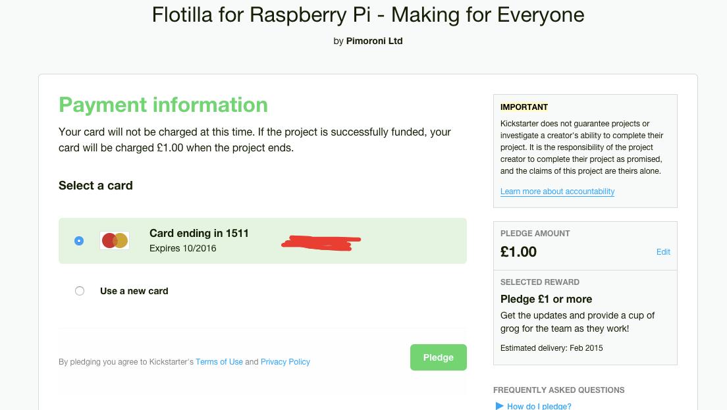The width and height of the screenshot is (727, 410).
Task: Click the IMPORTANT notice label
Action: coord(524,107)
